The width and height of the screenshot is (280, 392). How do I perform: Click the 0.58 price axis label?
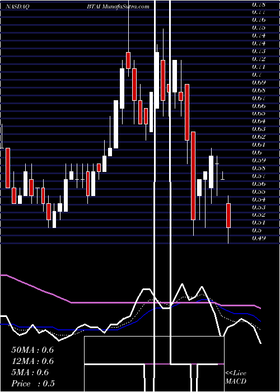tap(259, 168)
